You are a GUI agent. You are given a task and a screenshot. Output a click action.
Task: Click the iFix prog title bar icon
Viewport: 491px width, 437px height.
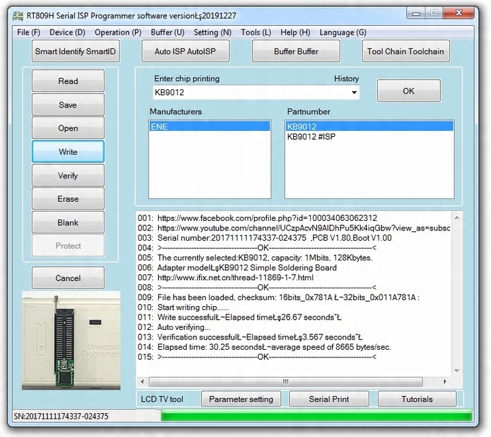(18, 15)
